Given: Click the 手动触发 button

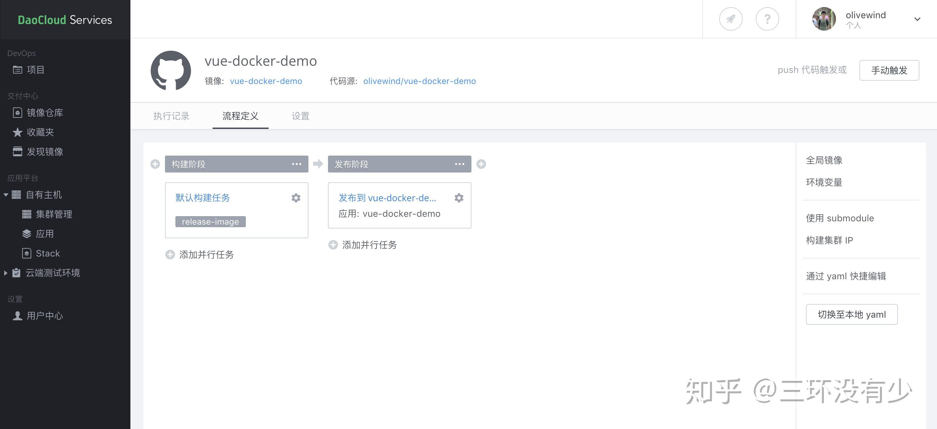Looking at the screenshot, I should coord(889,70).
